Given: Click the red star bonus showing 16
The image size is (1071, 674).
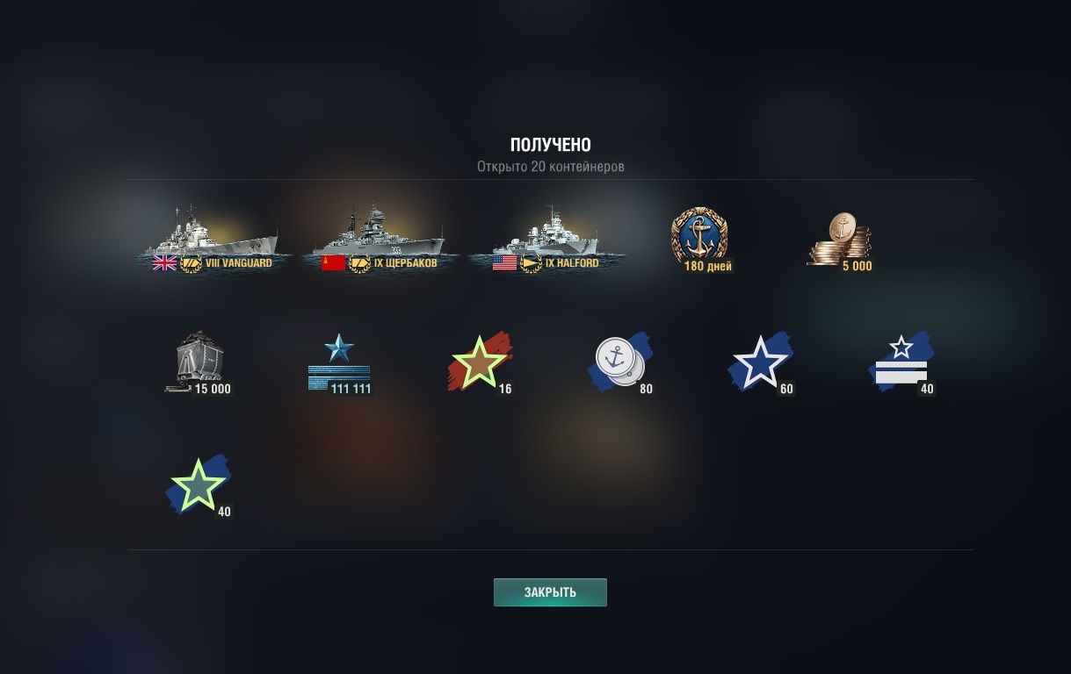Looking at the screenshot, I should (480, 362).
